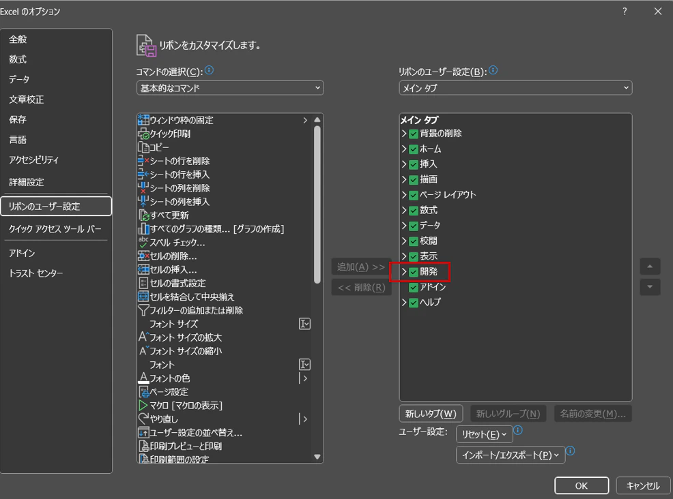Switch to the 保存 options category

tap(56, 119)
